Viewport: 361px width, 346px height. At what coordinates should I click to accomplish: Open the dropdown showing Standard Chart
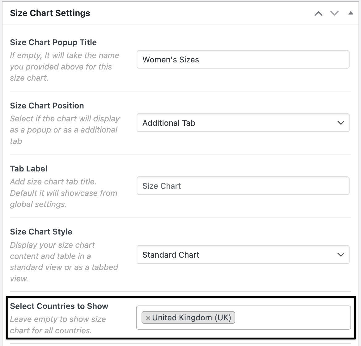tap(243, 255)
